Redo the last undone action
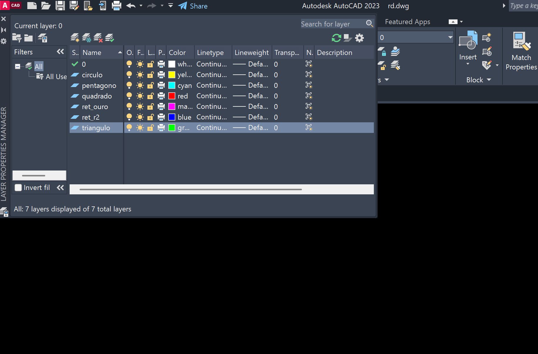The image size is (538, 354). click(152, 6)
